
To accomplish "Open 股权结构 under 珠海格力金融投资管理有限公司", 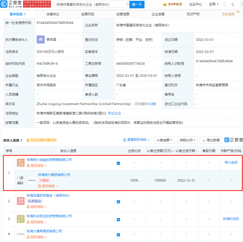I will [37, 166].
